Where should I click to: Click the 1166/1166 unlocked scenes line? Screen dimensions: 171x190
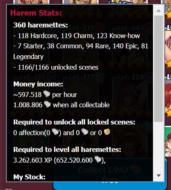point(56,67)
